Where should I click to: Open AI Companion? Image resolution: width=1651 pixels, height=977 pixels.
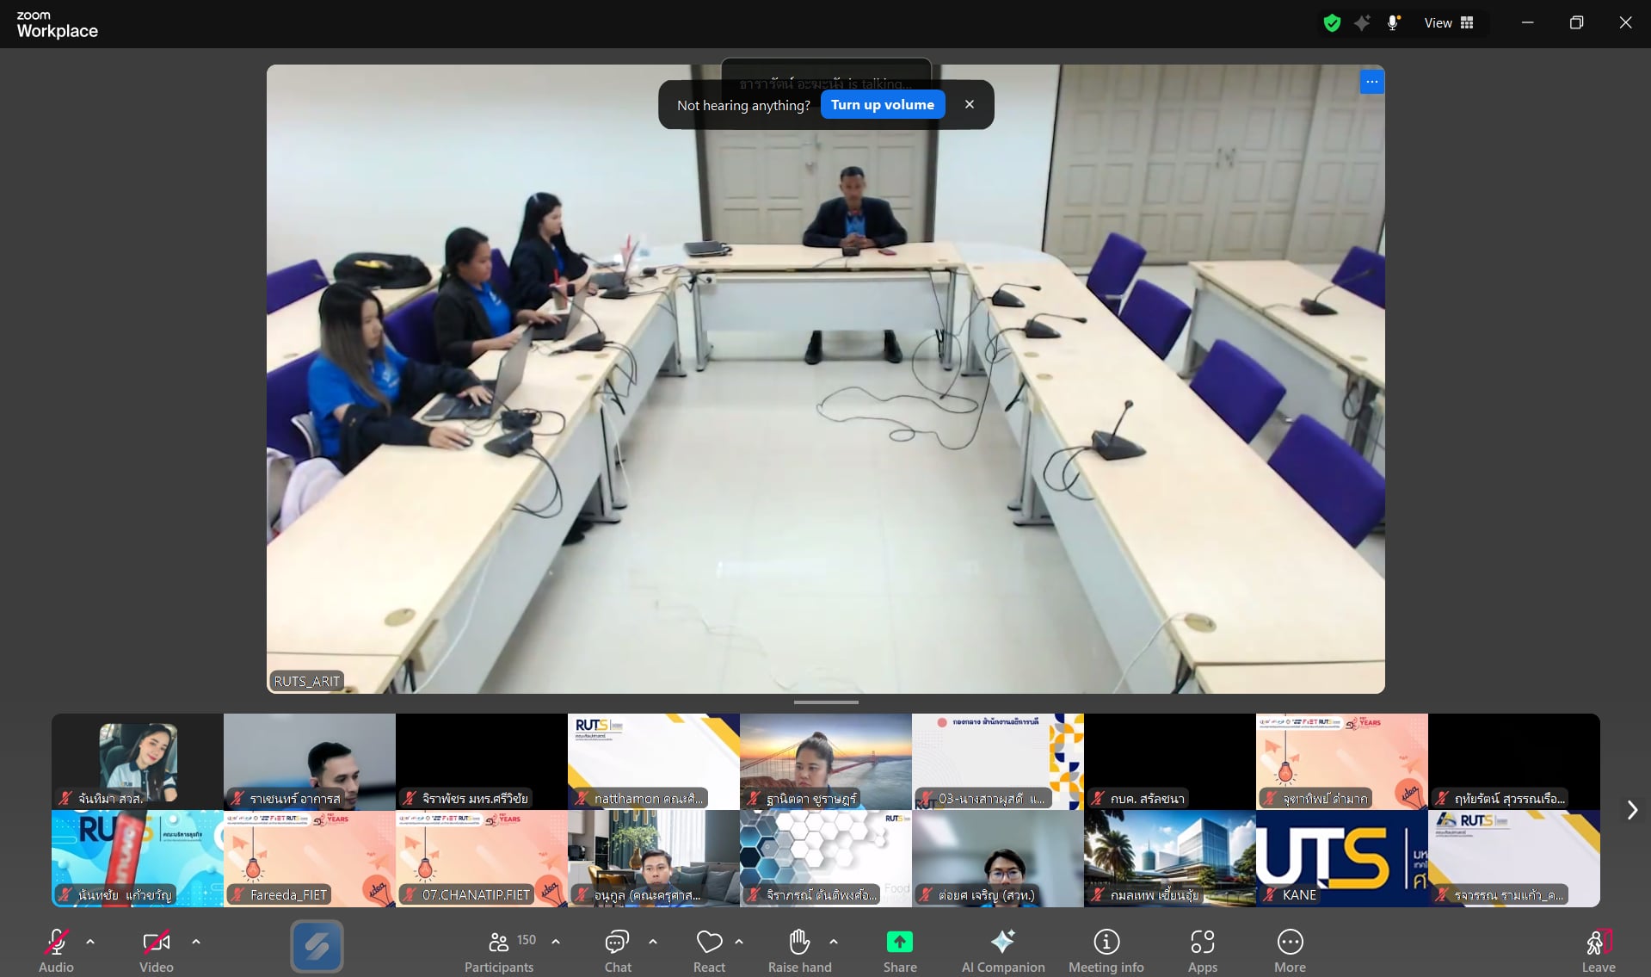pyautogui.click(x=1002, y=948)
